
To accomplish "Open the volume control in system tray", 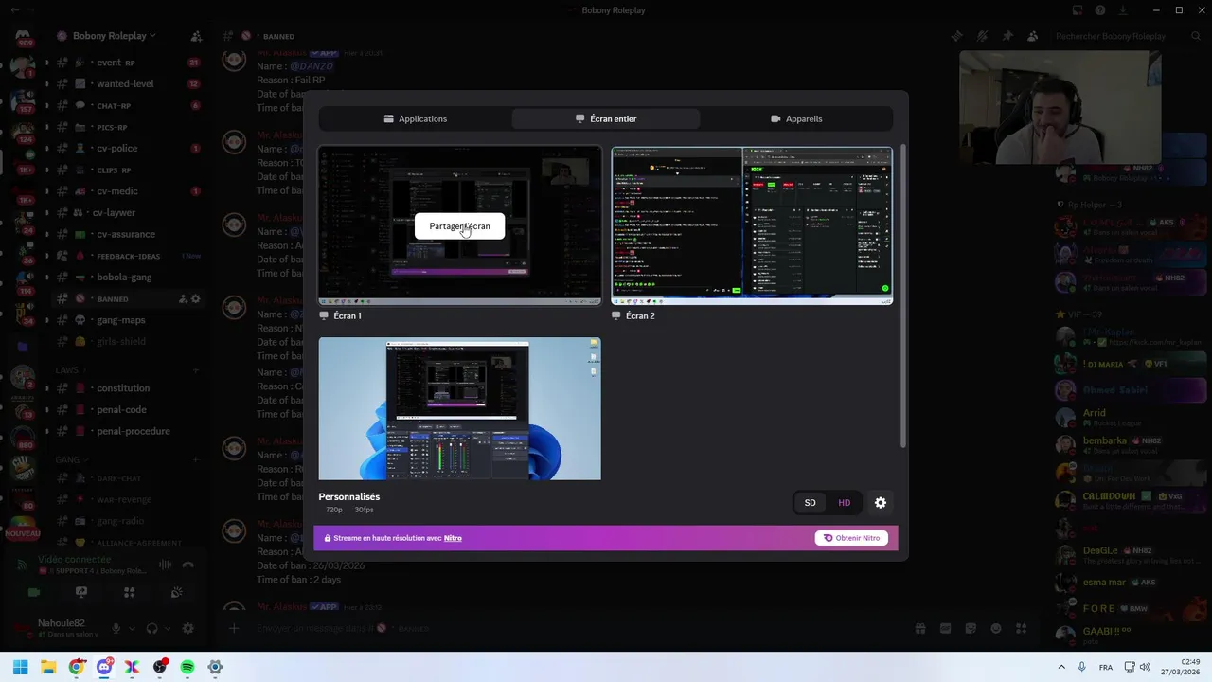I will pos(1144,667).
